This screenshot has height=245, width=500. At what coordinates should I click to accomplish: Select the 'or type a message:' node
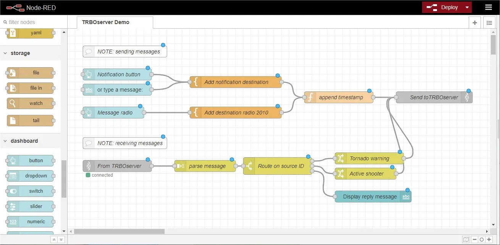[x=117, y=90]
